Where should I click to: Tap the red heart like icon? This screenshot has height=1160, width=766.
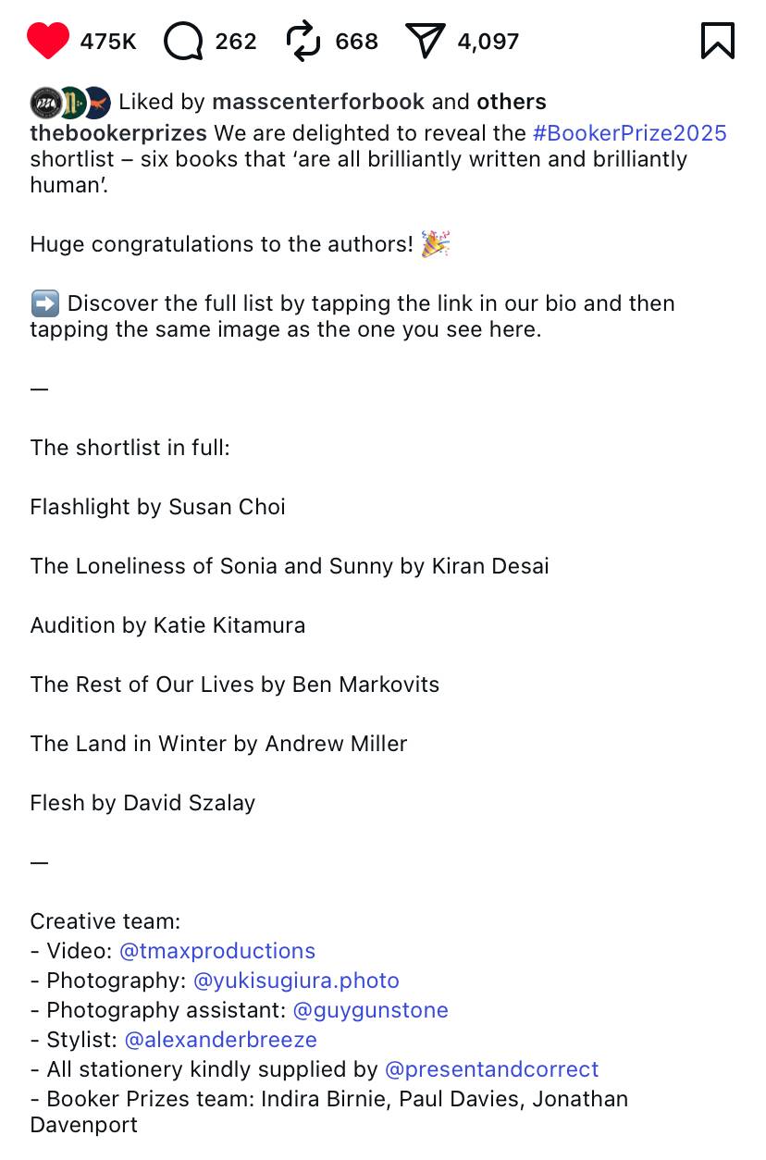pyautogui.click(x=48, y=41)
